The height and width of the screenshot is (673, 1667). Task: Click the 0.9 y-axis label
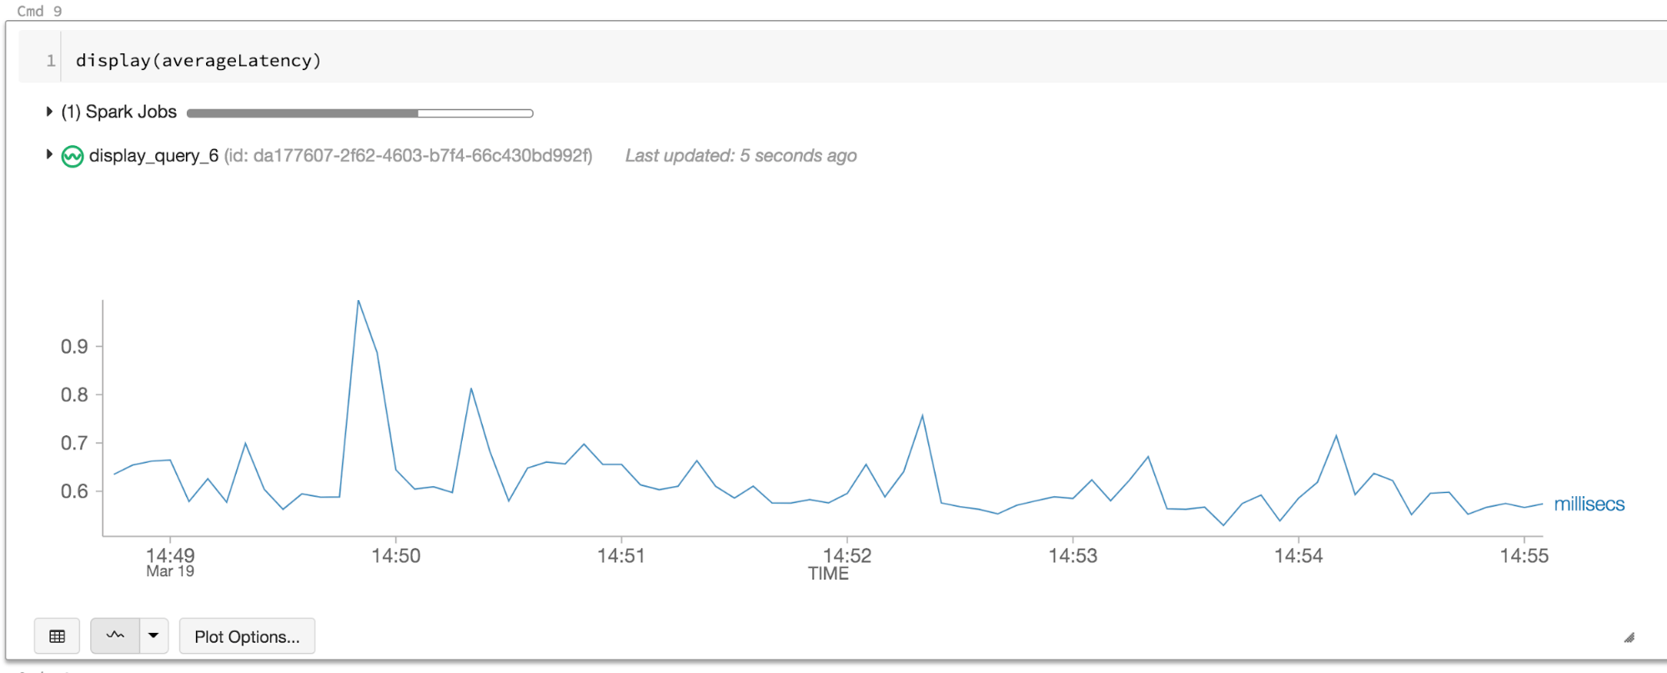[x=74, y=346]
